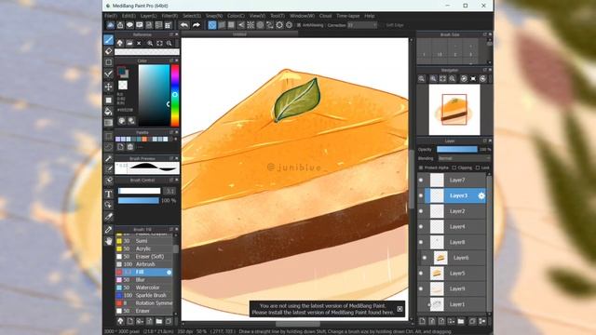
Task: Click the add new layer icon
Action: coord(422,321)
